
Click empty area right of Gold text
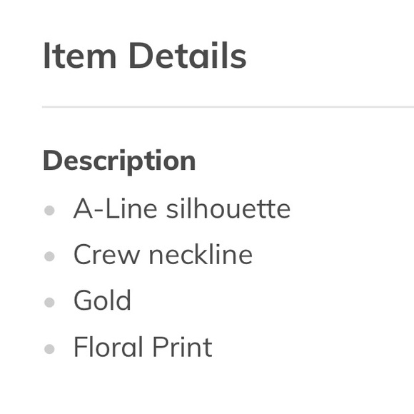264,301
